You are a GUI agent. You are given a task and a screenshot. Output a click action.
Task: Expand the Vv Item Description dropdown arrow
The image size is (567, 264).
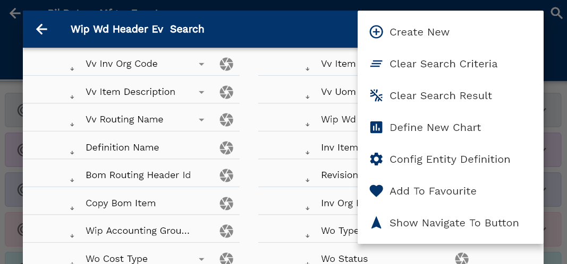pyautogui.click(x=201, y=92)
